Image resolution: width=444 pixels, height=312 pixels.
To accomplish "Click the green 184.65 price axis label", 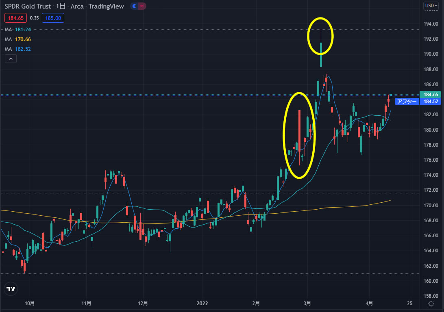I will pos(430,94).
